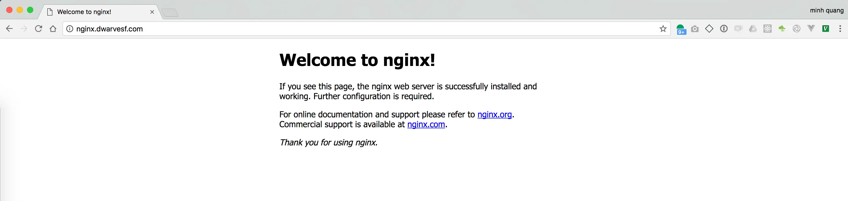Reload the nginx page
This screenshot has width=848, height=201.
pyautogui.click(x=38, y=29)
